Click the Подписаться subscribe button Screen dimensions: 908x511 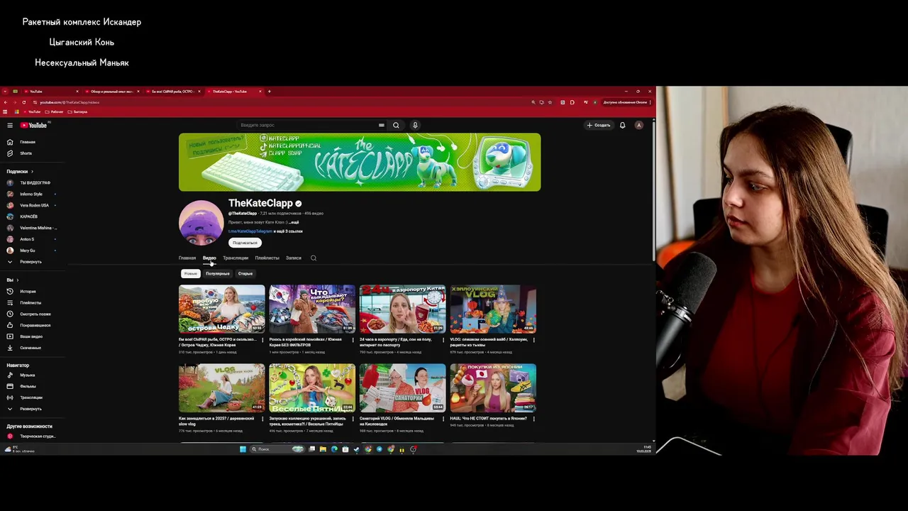(x=245, y=243)
